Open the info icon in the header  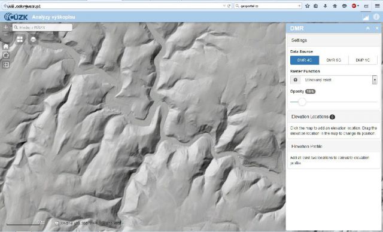(x=376, y=17)
